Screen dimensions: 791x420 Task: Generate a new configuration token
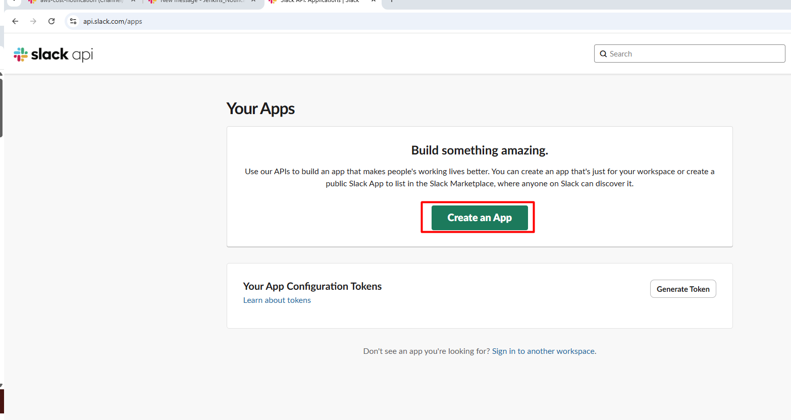click(x=683, y=289)
